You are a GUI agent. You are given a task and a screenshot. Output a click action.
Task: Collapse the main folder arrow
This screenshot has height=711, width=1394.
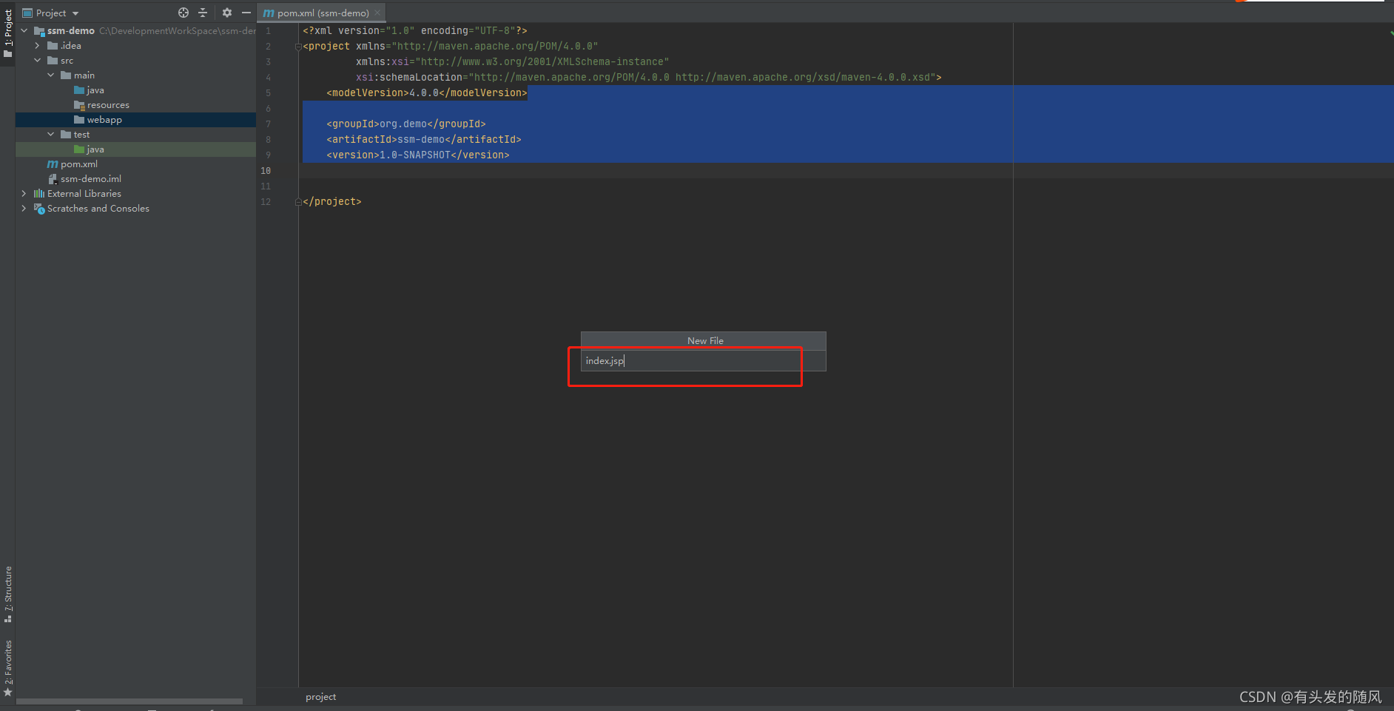pos(51,75)
